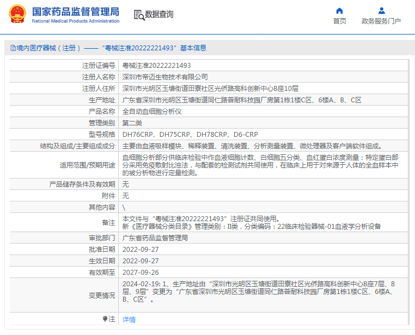Click the 数据查询 heading text
Image resolution: width=415 pixels, height=335 pixels.
[x=159, y=14]
